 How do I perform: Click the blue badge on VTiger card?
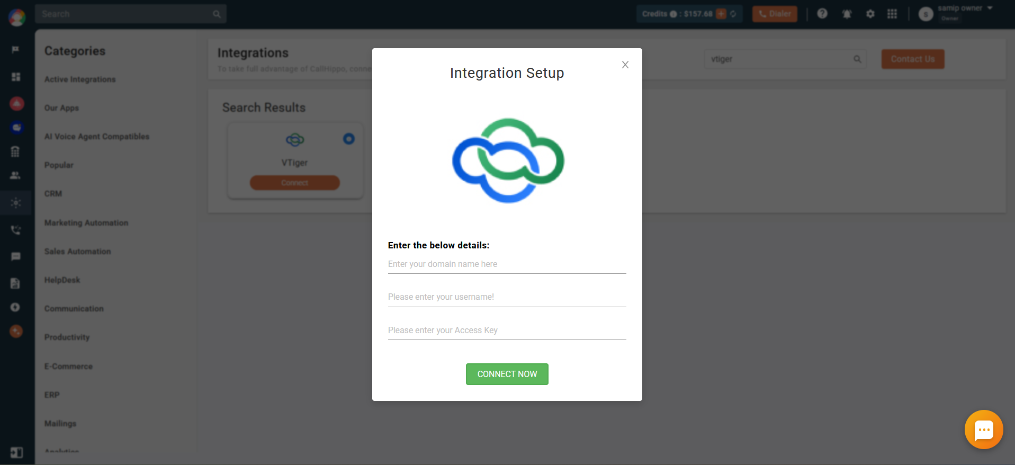pyautogui.click(x=348, y=139)
